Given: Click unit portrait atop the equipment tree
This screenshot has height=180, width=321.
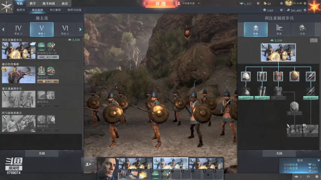Looking at the screenshot, I should tap(278, 52).
